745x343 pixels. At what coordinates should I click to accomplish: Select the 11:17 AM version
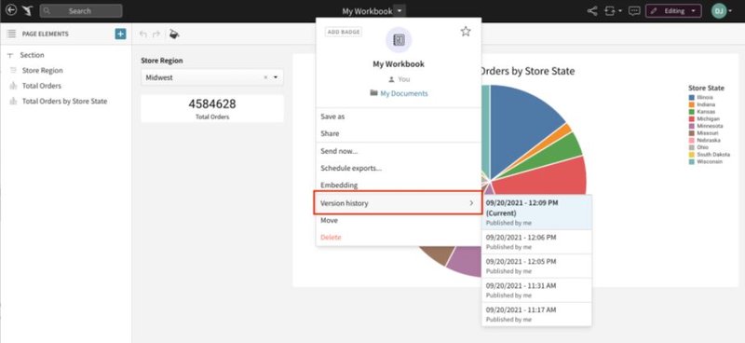tap(536, 314)
